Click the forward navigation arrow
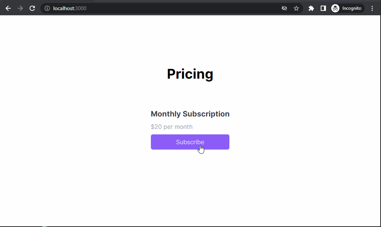 (x=20, y=8)
